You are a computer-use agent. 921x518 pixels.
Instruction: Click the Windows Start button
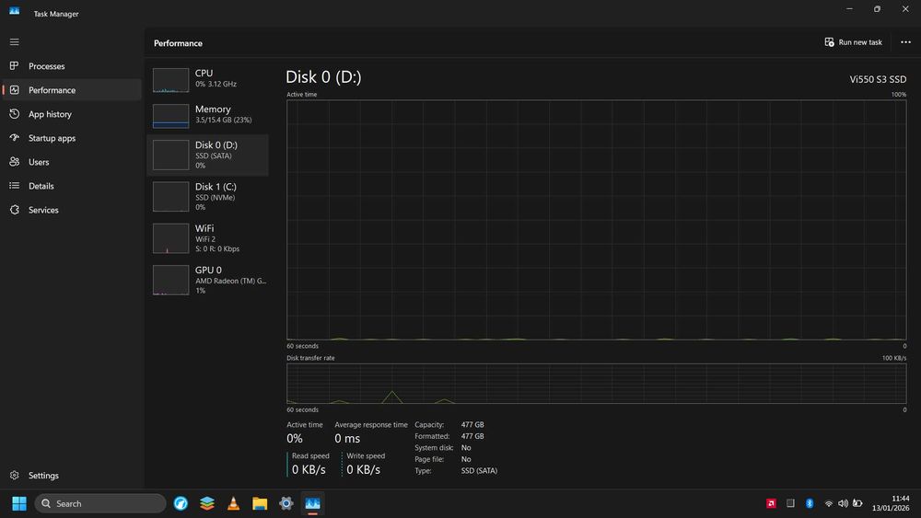coord(18,503)
